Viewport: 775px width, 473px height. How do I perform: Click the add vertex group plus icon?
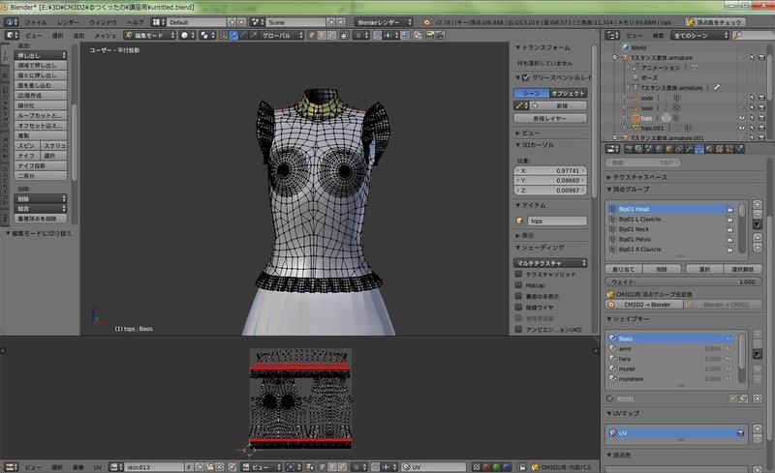[758, 204]
